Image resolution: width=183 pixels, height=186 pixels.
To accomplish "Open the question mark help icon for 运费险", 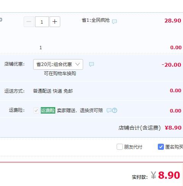I will point(114,111).
